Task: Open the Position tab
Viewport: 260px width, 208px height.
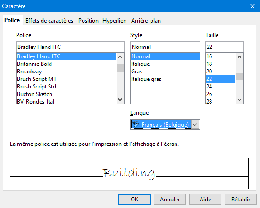Action: coord(88,21)
